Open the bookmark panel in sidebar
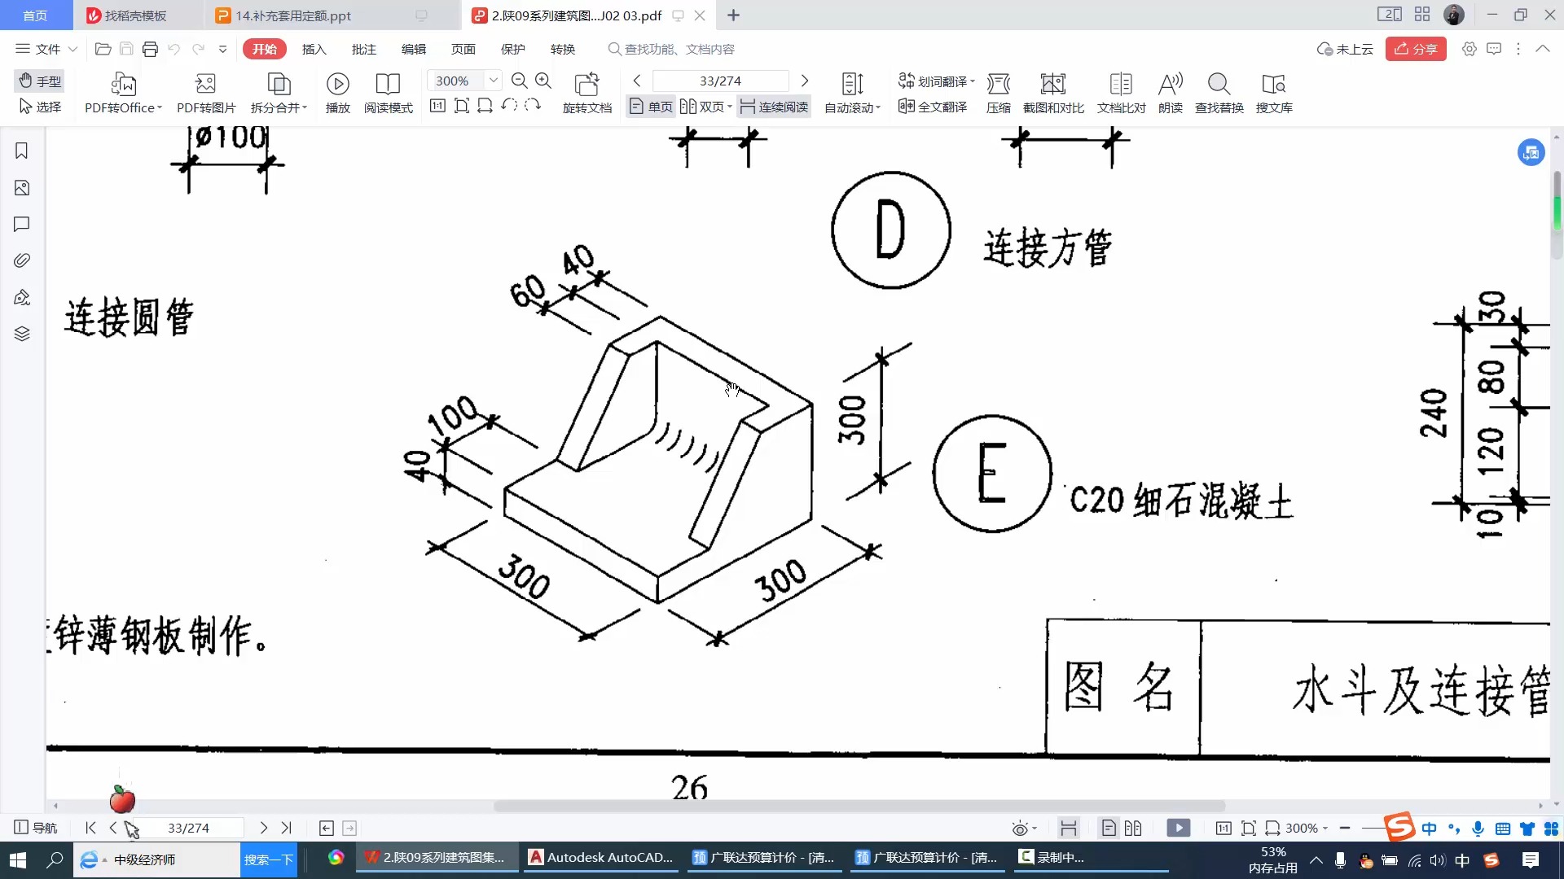The image size is (1564, 879). point(22,151)
